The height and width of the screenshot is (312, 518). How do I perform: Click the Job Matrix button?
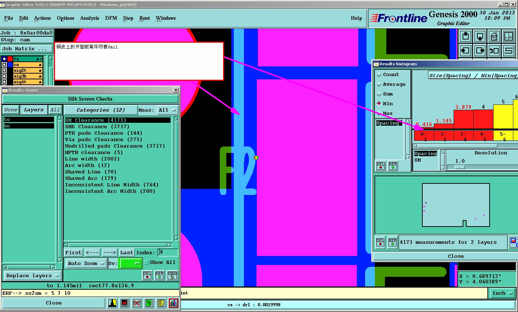pyautogui.click(x=27, y=48)
